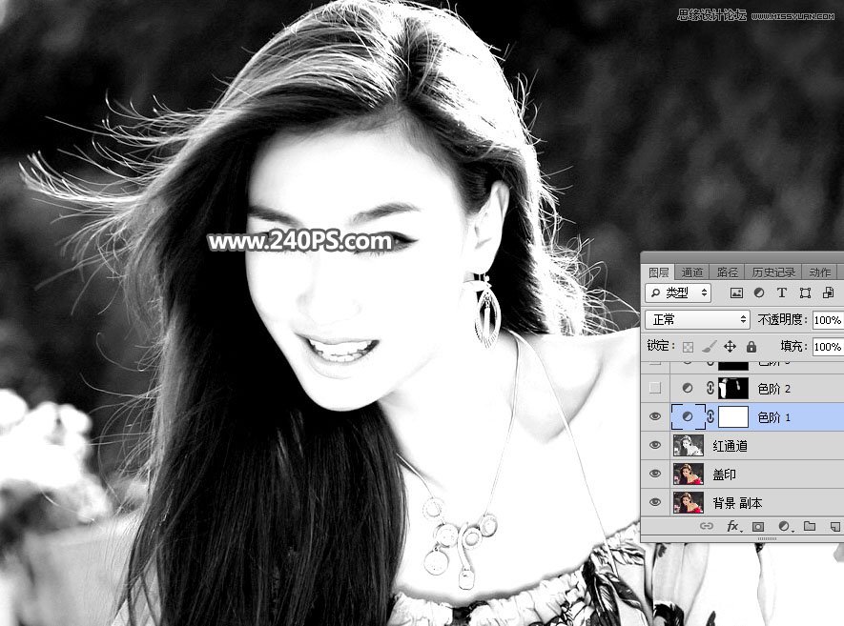844x626 pixels.
Task: Select the 背景 副本 layer name
Action: (x=737, y=503)
